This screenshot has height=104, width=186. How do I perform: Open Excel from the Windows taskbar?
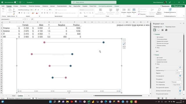[x=89, y=102]
